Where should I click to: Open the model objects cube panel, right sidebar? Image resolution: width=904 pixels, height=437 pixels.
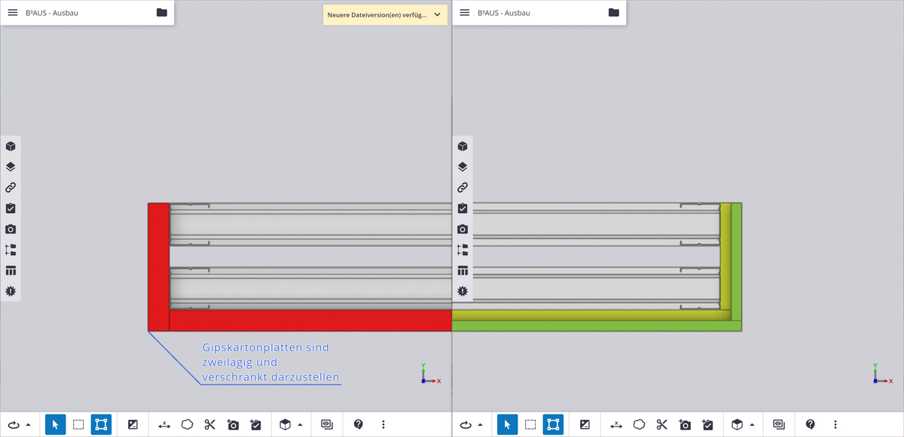pos(463,146)
